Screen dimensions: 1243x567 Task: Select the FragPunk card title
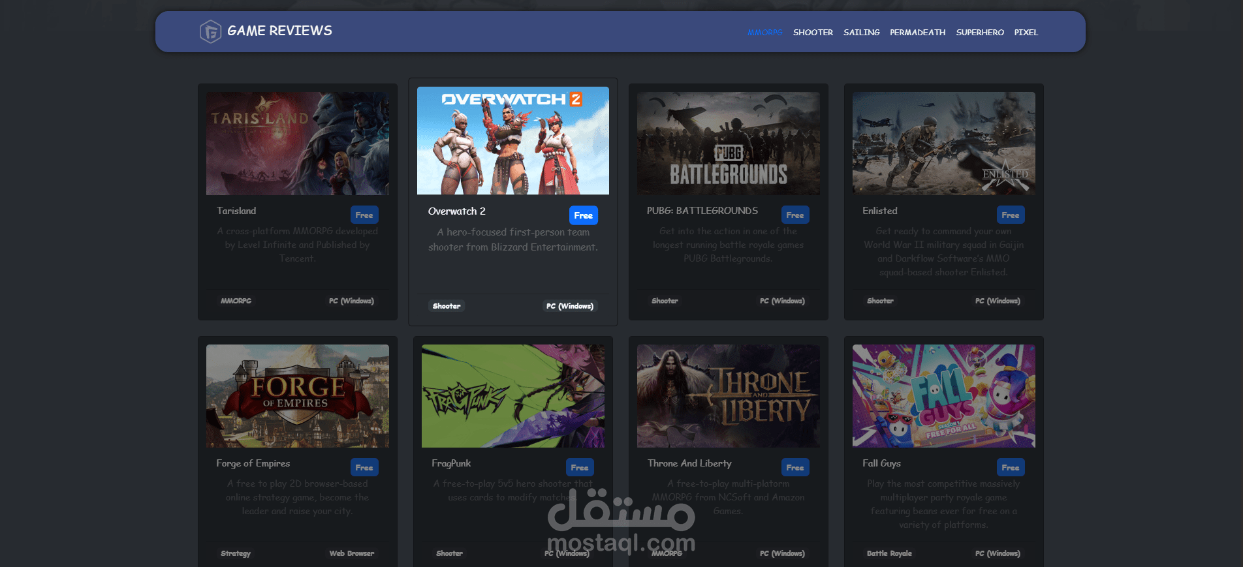[x=451, y=463]
